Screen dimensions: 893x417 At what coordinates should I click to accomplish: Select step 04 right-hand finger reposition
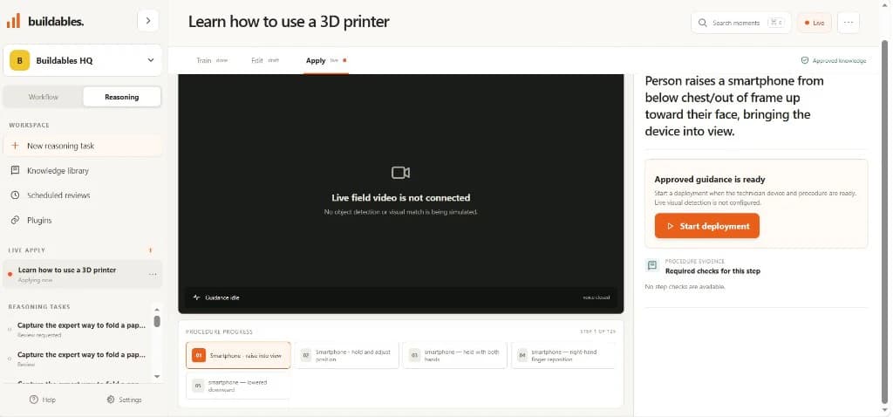pos(564,355)
